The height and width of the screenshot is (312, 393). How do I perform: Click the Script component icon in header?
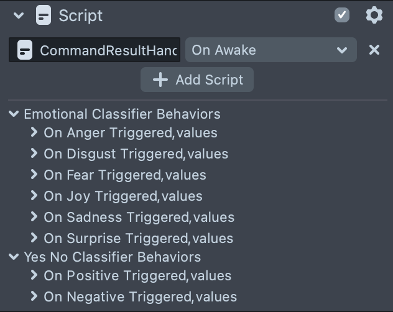pos(44,15)
